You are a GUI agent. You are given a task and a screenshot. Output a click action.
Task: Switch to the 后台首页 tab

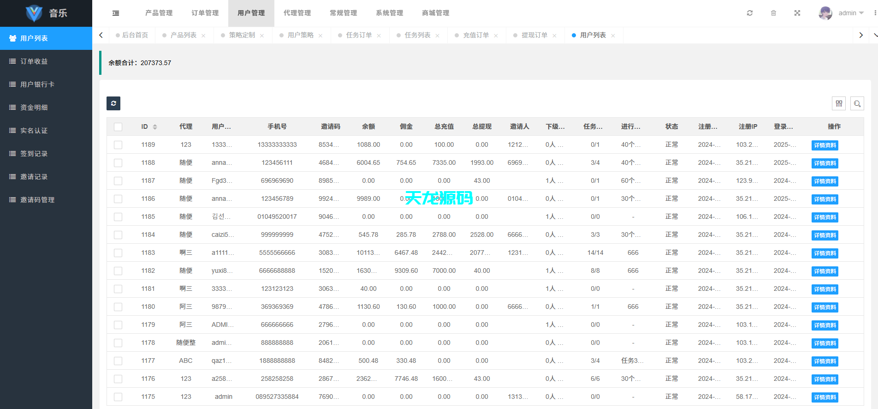[132, 35]
